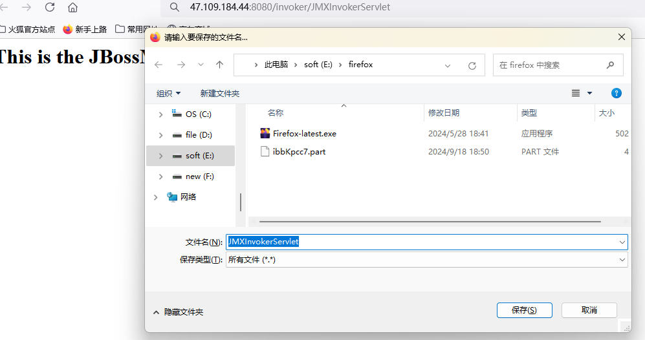645x340 pixels.
Task: Go up one folder level
Action: (x=220, y=65)
